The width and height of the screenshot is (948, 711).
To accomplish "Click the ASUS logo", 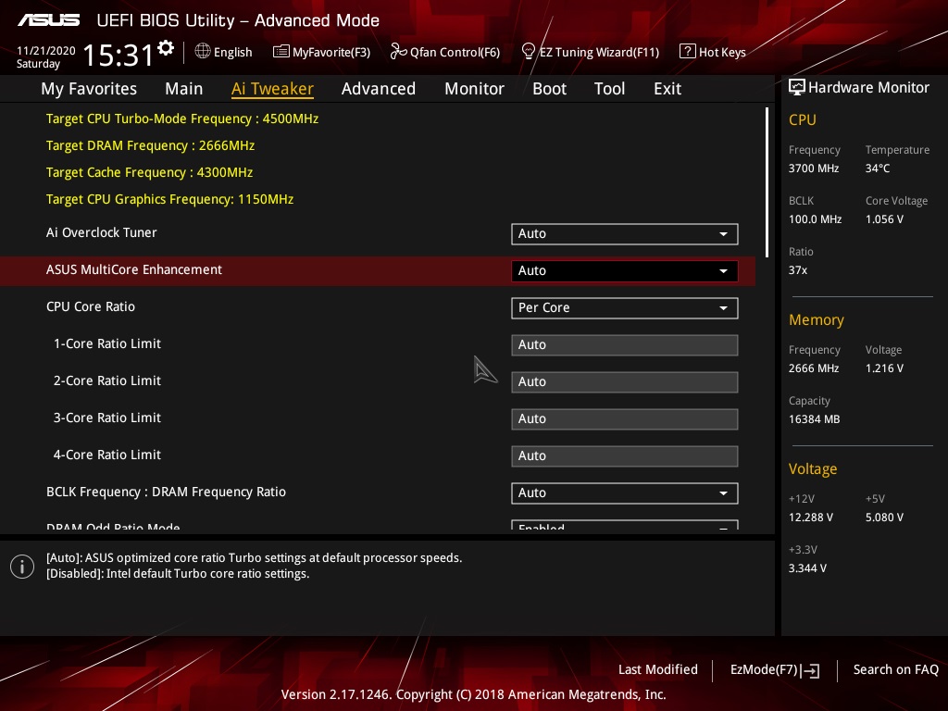I will click(48, 20).
